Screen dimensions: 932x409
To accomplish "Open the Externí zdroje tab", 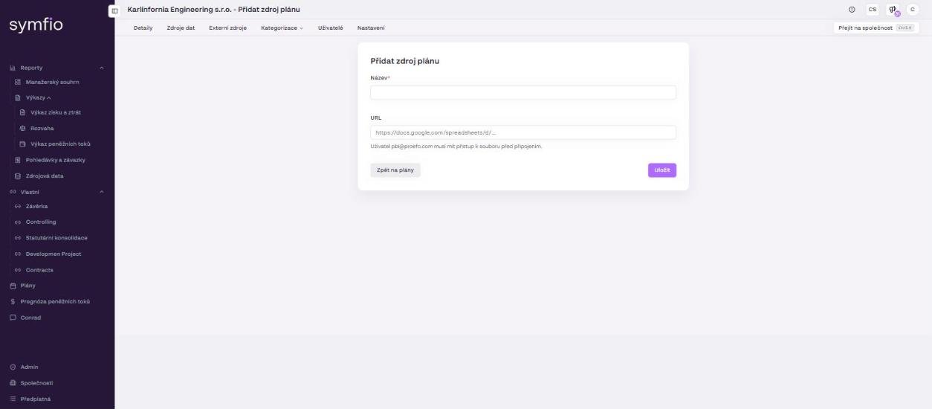I will [227, 28].
